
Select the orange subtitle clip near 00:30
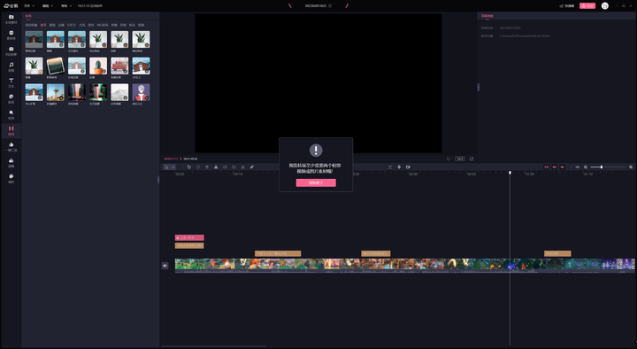tap(376, 253)
